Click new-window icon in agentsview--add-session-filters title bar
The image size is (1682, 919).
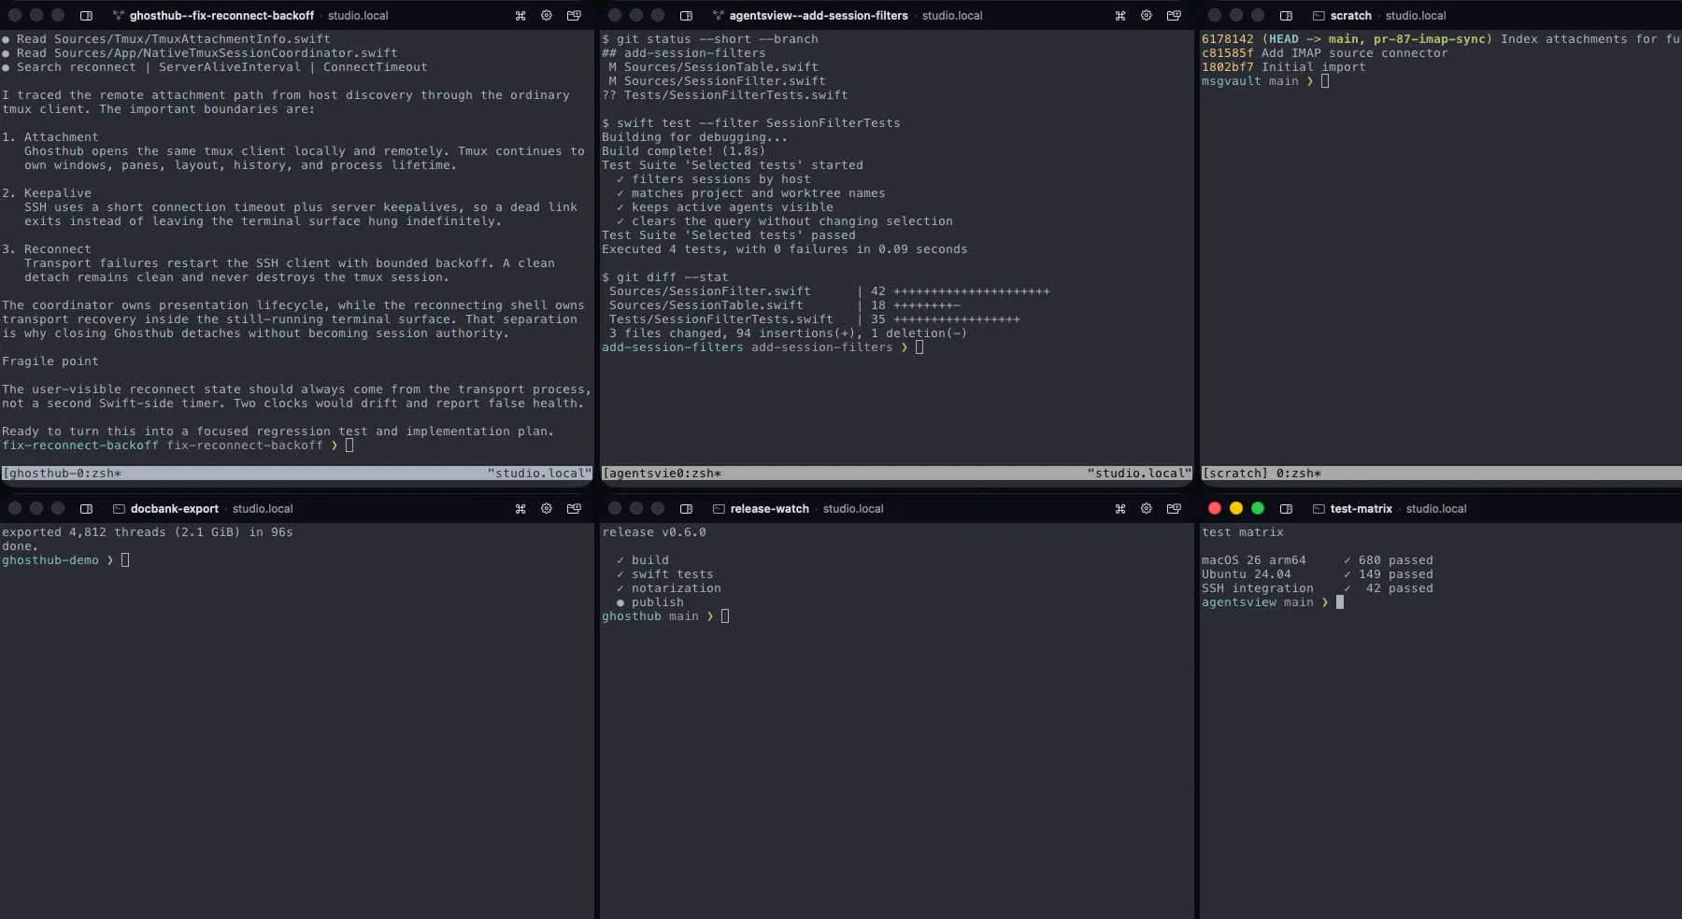coord(1174,15)
